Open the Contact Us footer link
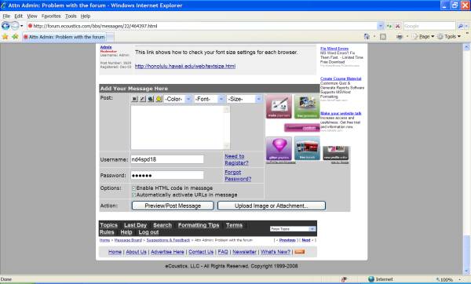Image resolution: width=471 pixels, height=284 pixels. (201, 252)
